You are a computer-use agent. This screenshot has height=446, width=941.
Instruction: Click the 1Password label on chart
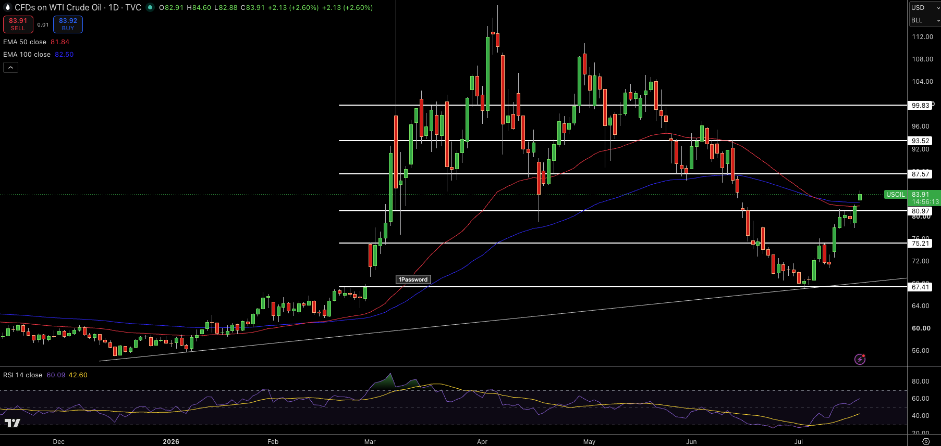point(413,279)
